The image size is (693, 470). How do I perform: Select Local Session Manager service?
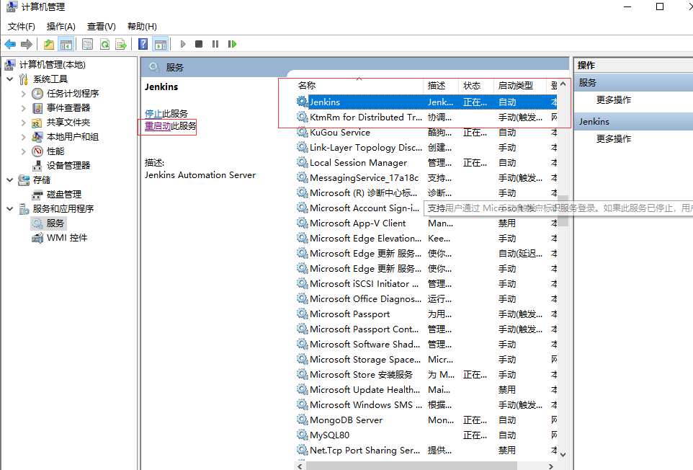[426, 163]
